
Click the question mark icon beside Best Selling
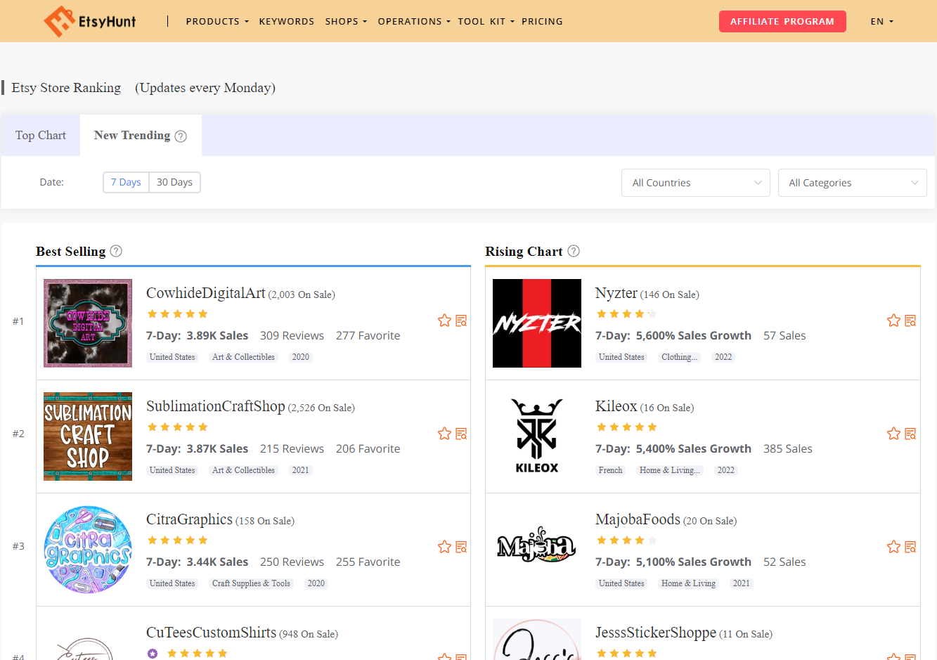[116, 251]
